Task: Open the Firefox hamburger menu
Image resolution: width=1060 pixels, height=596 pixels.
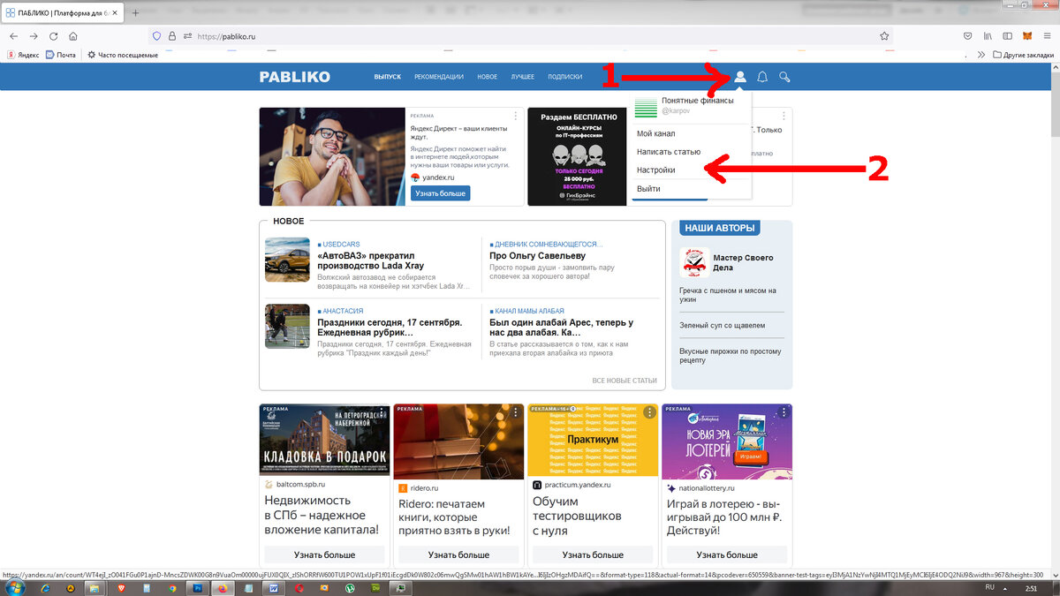Action: click(x=1047, y=36)
